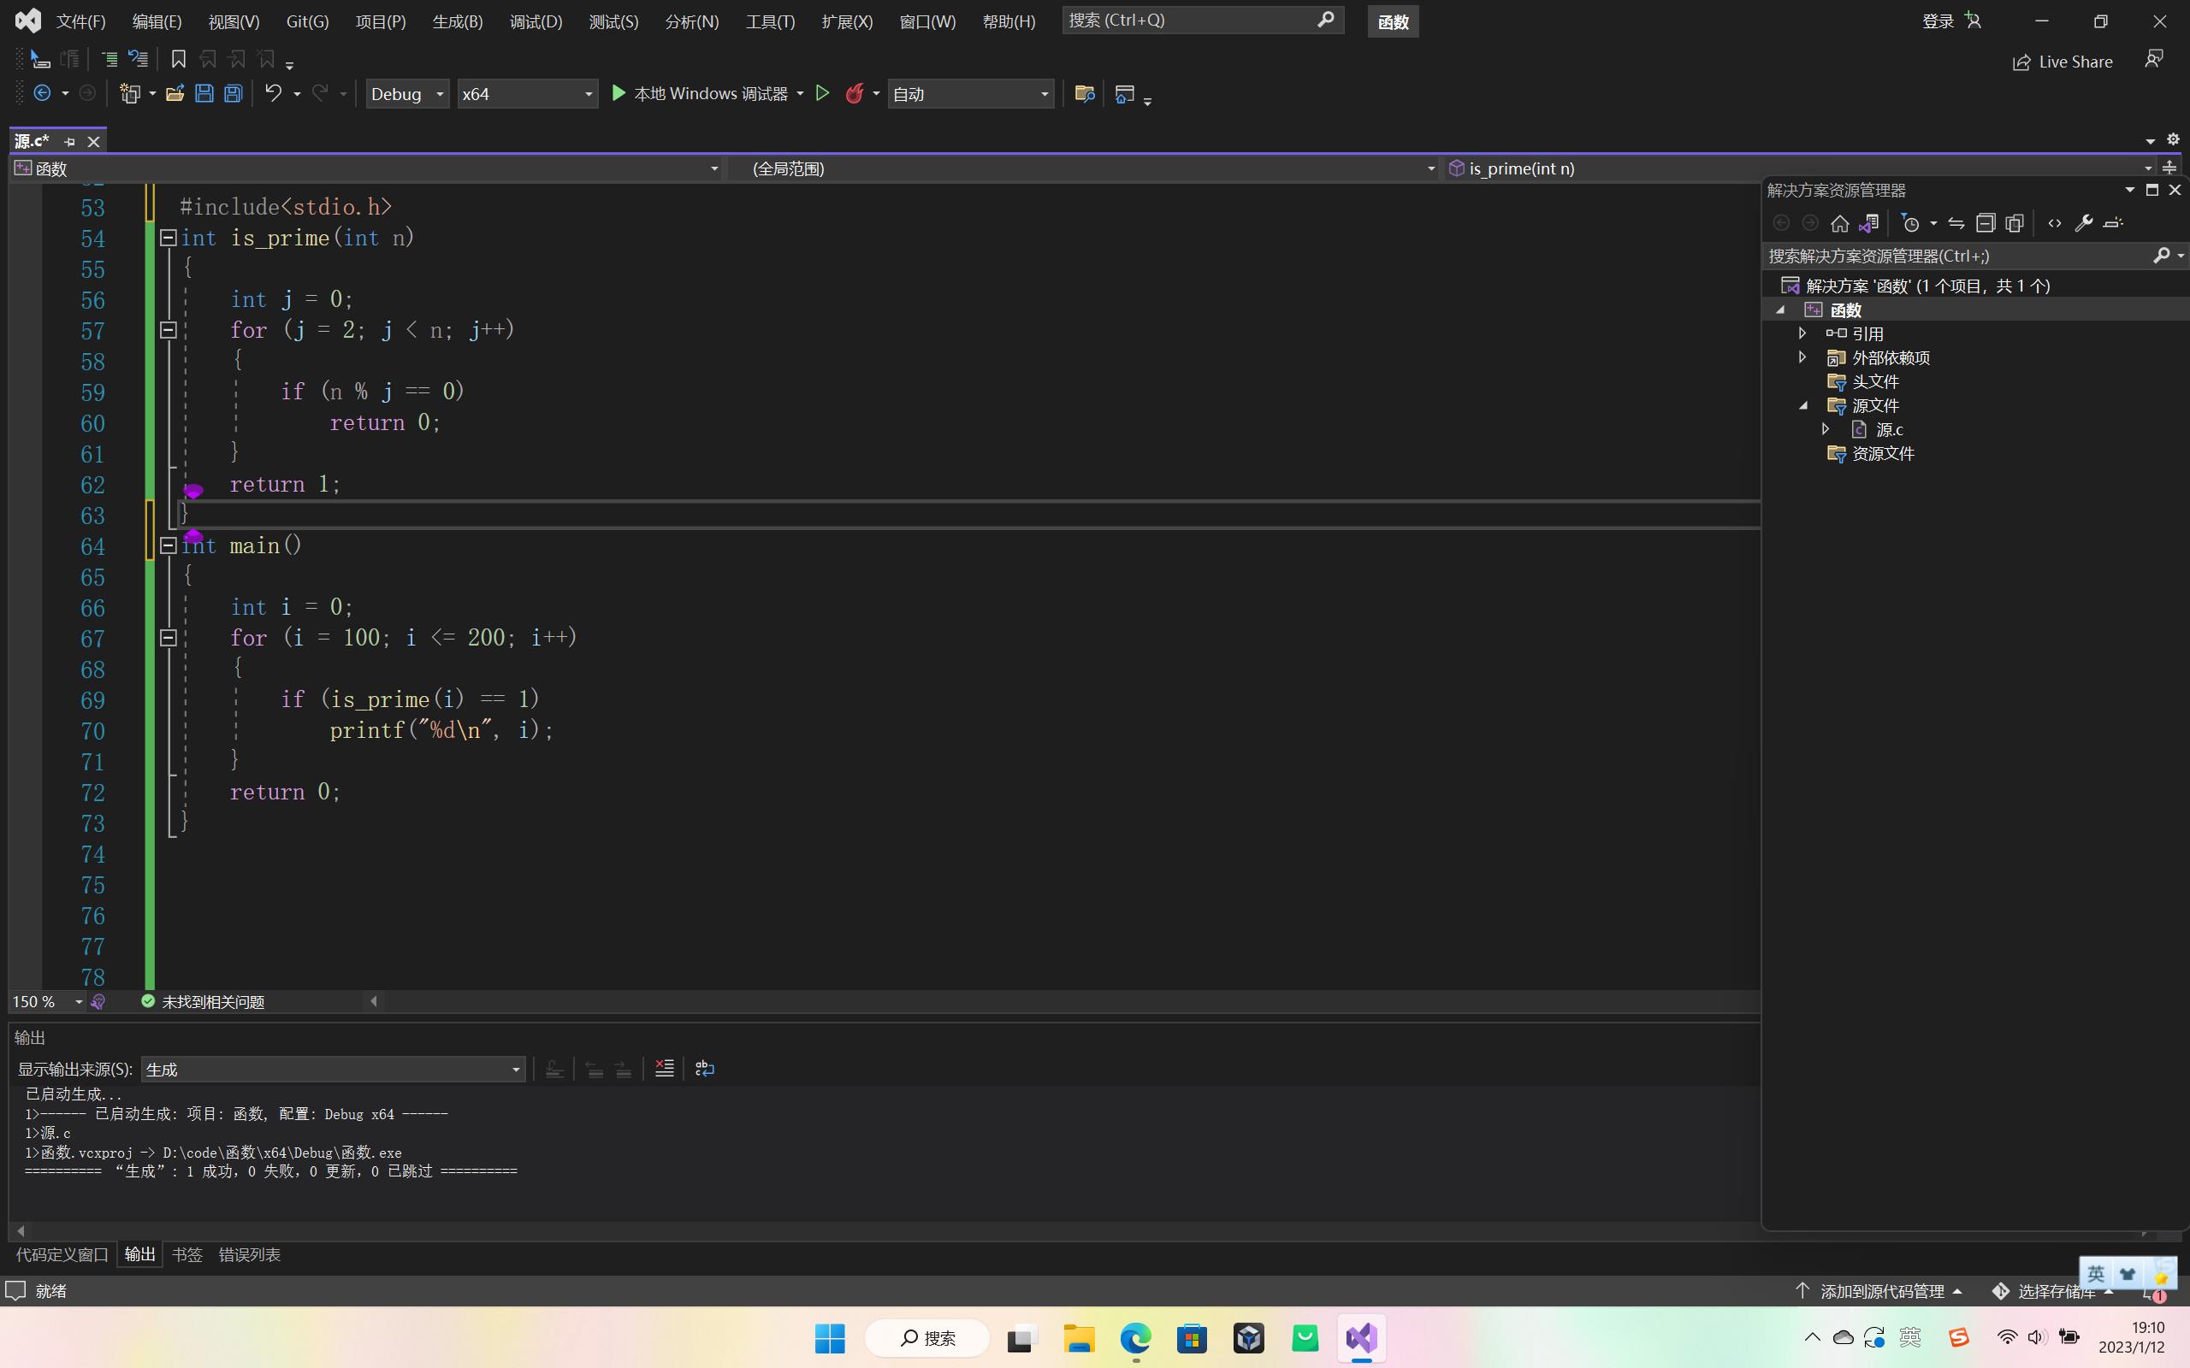Go to Home in Solution Explorer
2190x1368 pixels.
(x=1840, y=223)
